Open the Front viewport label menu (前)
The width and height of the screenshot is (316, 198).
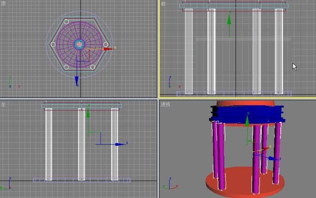(x=163, y=3)
